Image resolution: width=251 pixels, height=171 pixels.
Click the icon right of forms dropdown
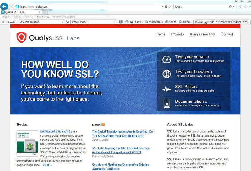67,22
